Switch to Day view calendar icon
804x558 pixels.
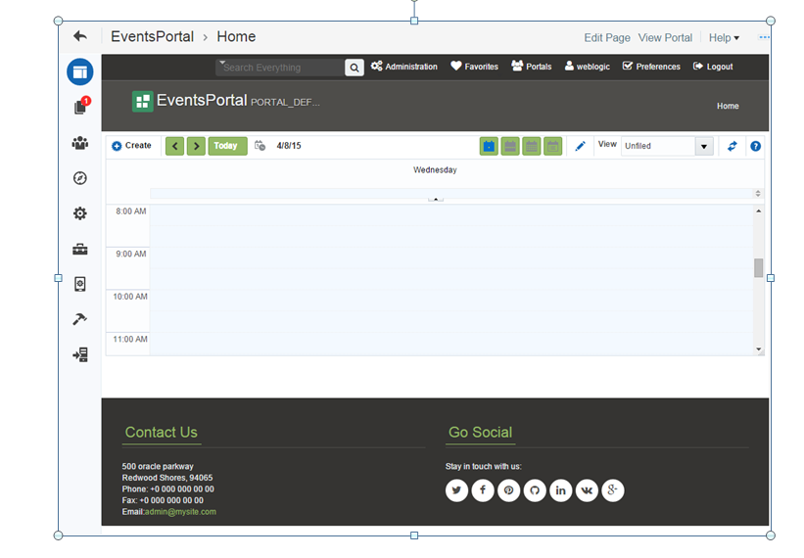pyautogui.click(x=490, y=147)
